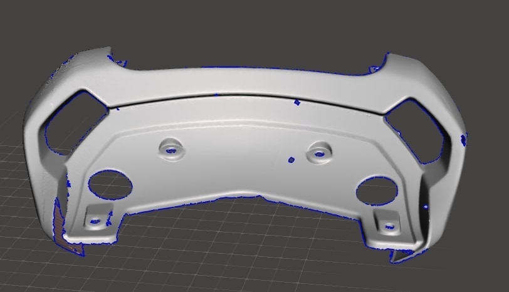Select the left circular screw boss
Screen dimensions: 509x292
click(x=171, y=149)
